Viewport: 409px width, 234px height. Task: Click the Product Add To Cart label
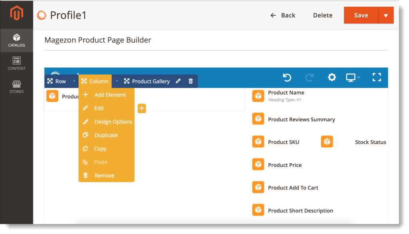point(293,188)
